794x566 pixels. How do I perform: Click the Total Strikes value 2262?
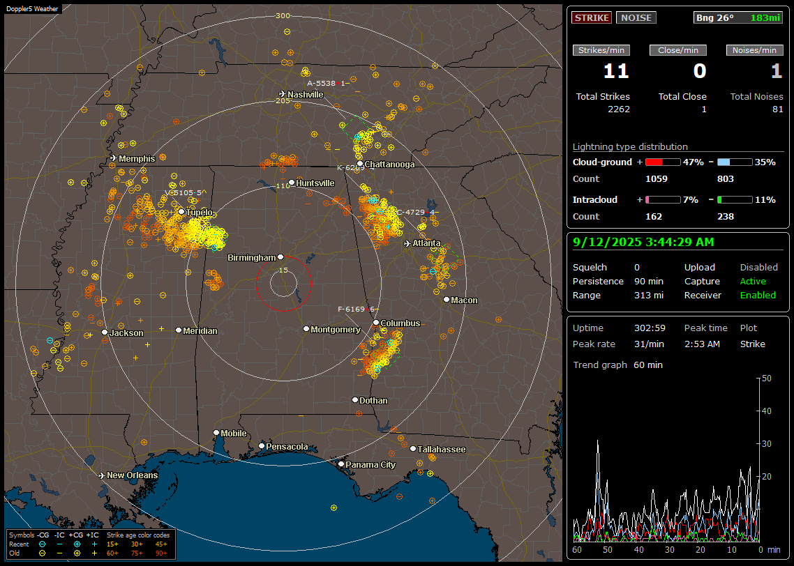[619, 109]
